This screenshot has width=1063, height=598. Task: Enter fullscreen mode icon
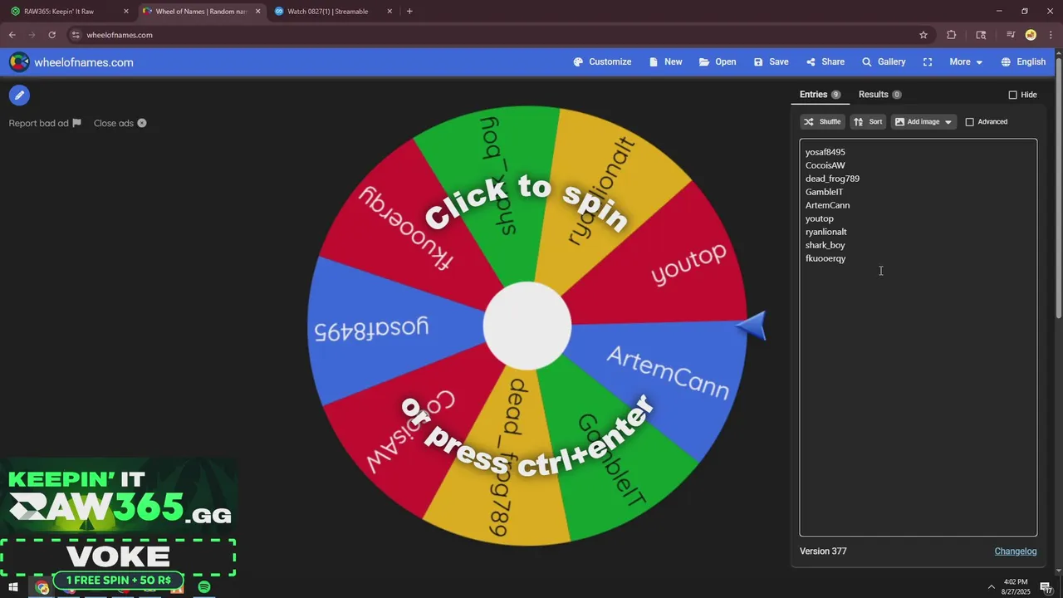pyautogui.click(x=928, y=62)
